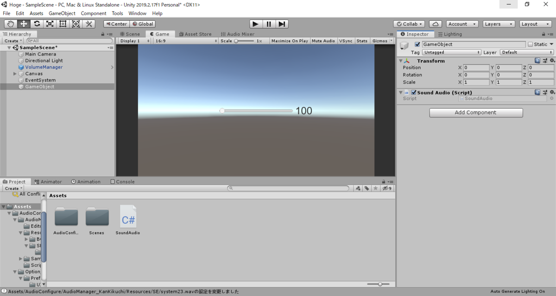Start Play mode with Play button
Image resolution: width=556 pixels, height=296 pixels.
tap(256, 24)
